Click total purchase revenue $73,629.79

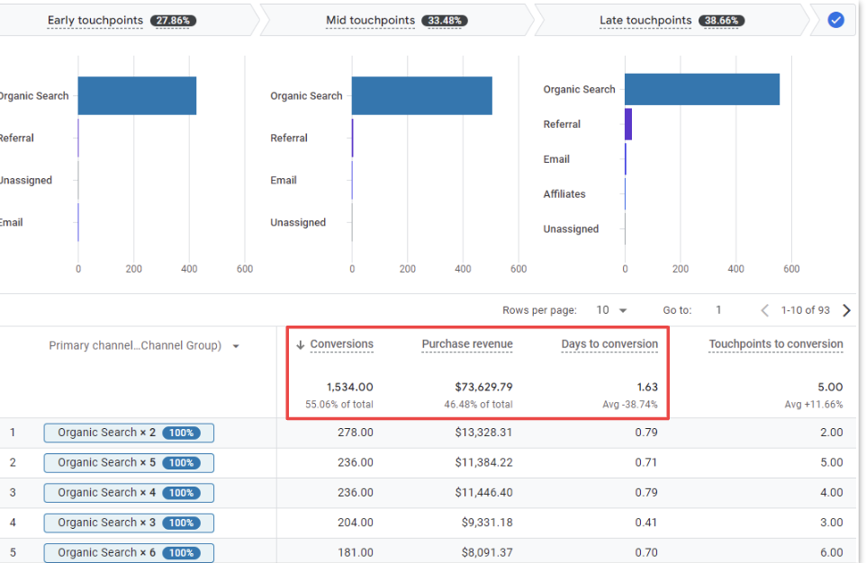(x=483, y=387)
